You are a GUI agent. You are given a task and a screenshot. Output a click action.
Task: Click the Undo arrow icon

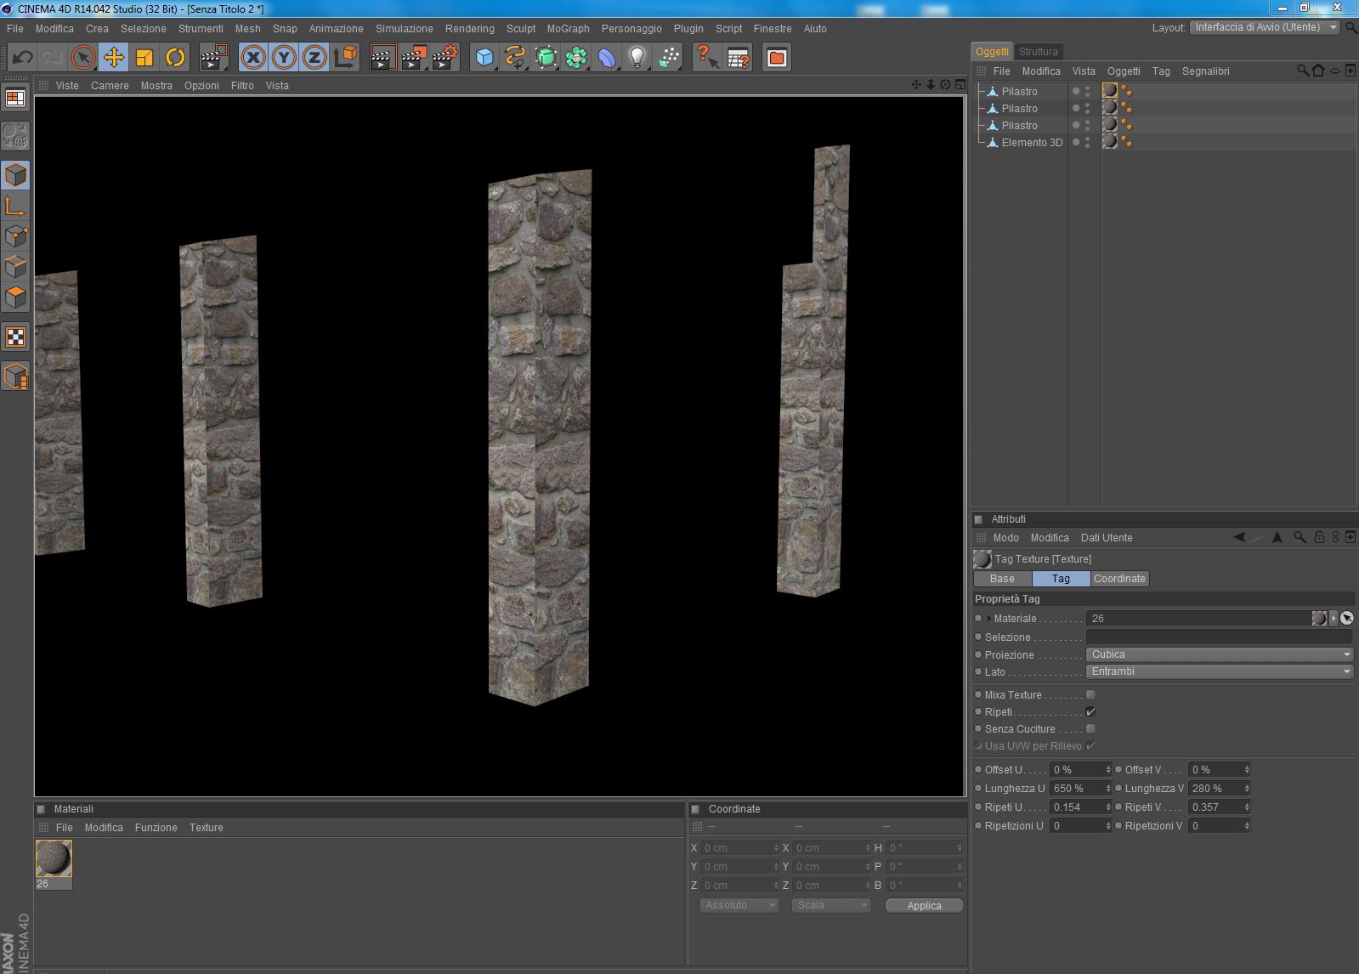click(23, 58)
